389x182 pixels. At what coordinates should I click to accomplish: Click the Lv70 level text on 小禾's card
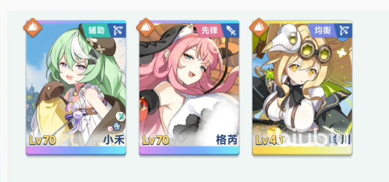click(42, 140)
